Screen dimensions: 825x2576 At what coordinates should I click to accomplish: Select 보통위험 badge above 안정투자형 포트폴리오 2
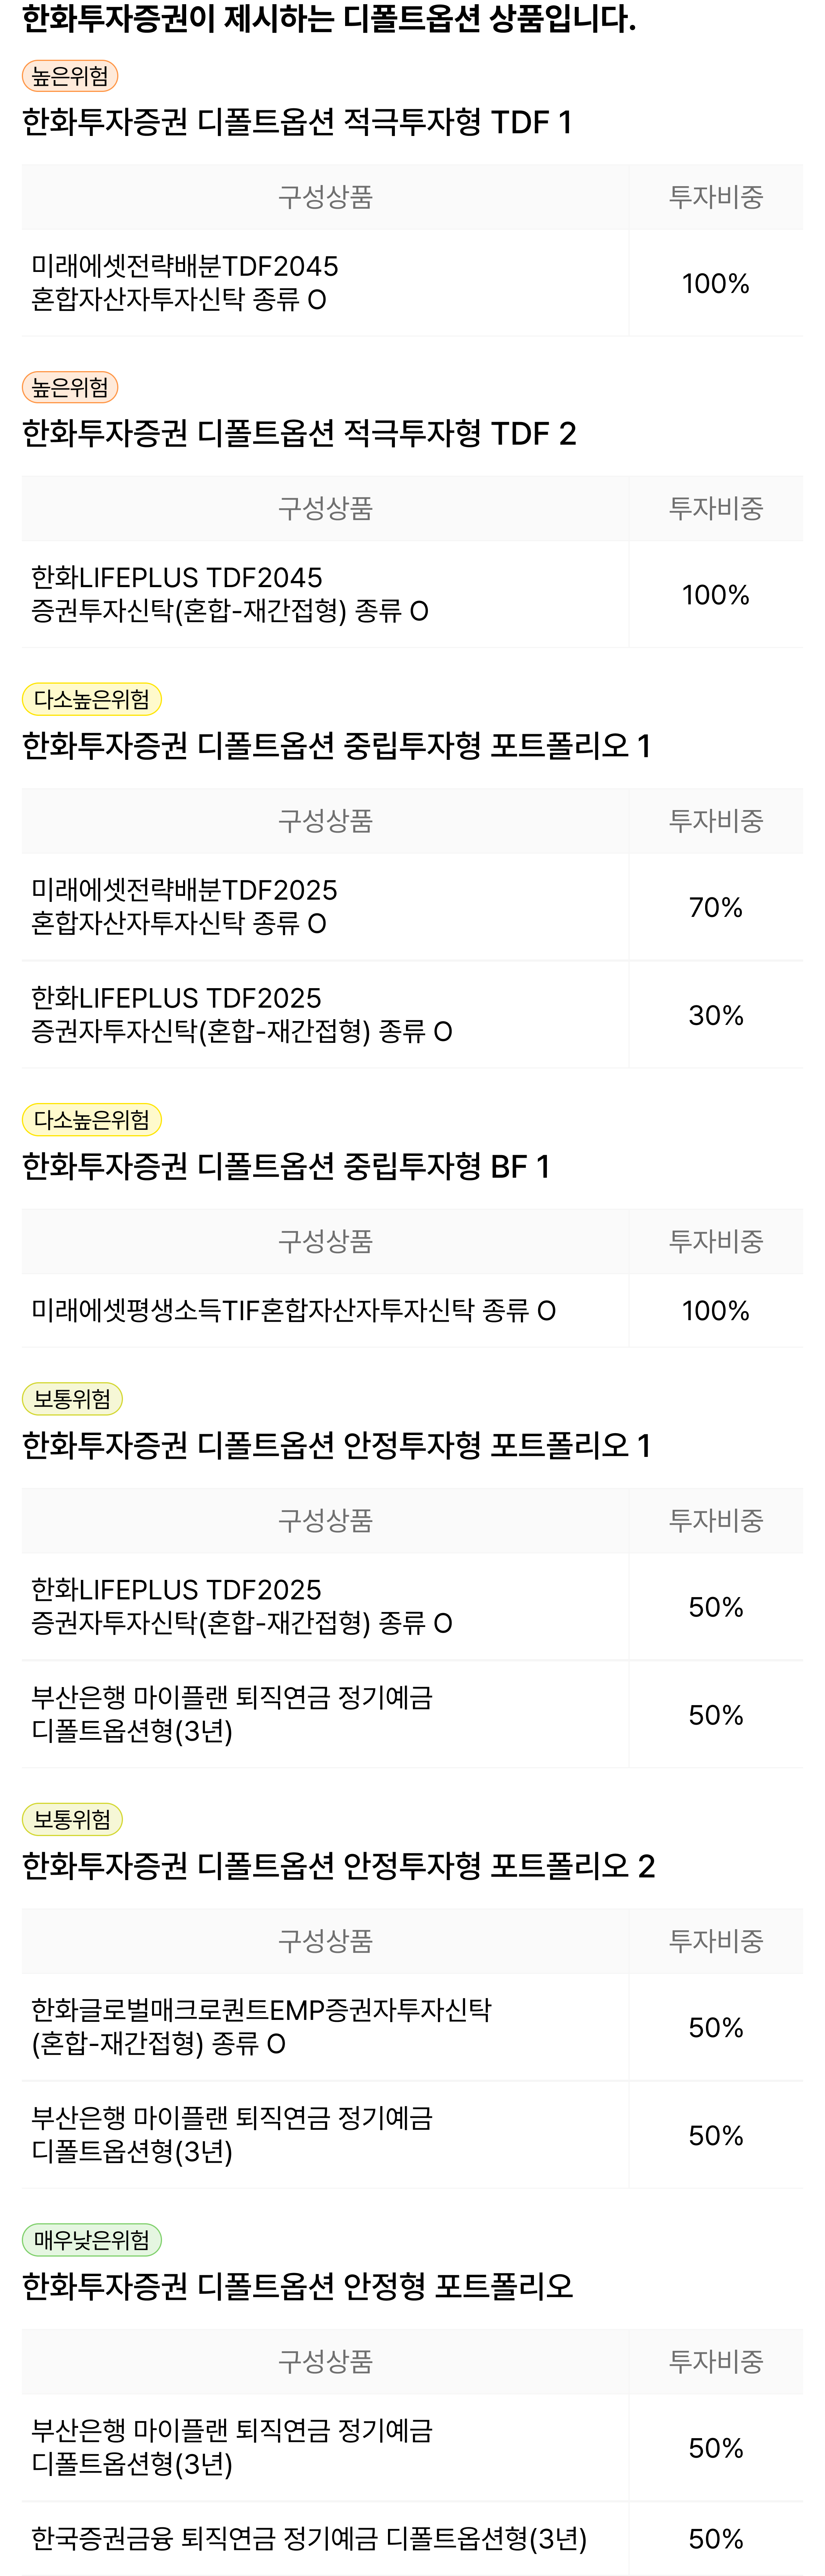72,1819
